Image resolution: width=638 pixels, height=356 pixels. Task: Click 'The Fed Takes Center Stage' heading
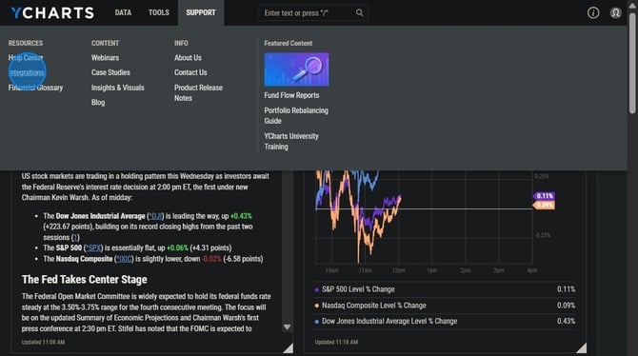pyautogui.click(x=85, y=280)
